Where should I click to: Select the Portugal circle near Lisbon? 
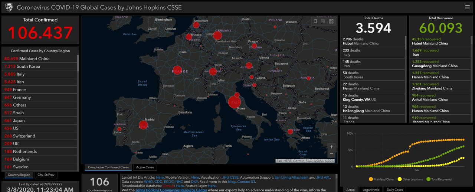119,129
